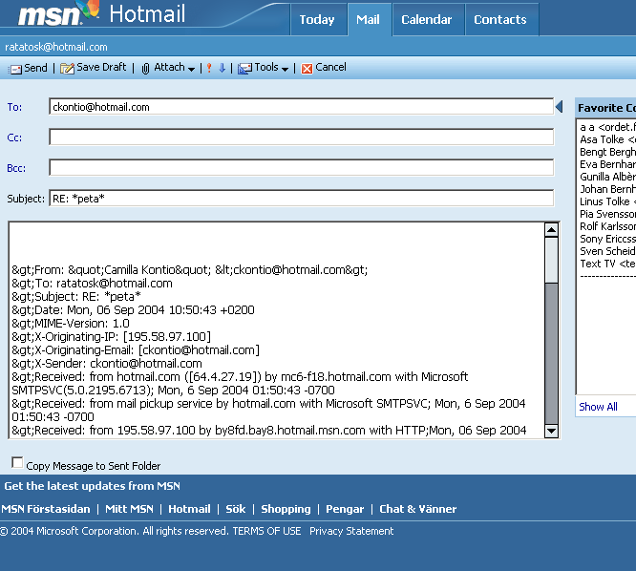Click the ratatosk@hotmail.com account label
Image resolution: width=636 pixels, height=571 pixels.
[56, 47]
